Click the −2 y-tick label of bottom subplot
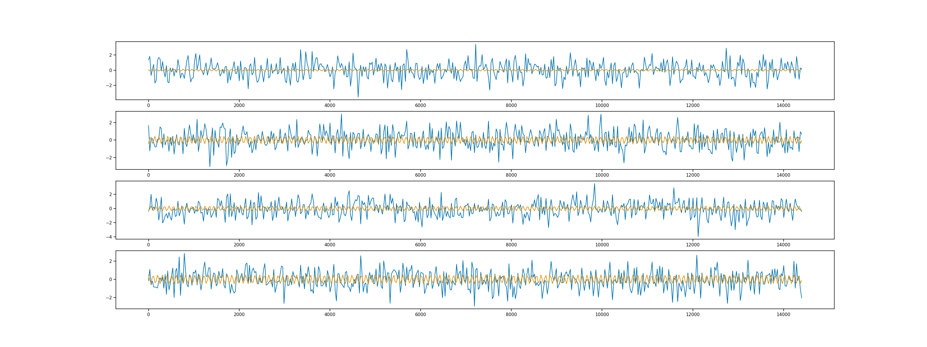Viewport: 927px width, 347px height. tap(109, 298)
